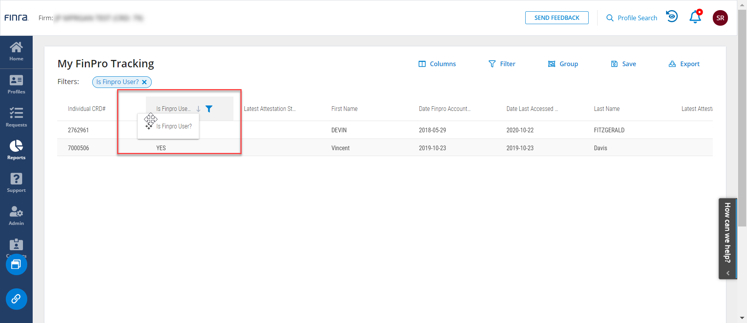Screen dimensions: 747x323
Task: Open the Filter panel
Action: pyautogui.click(x=502, y=64)
